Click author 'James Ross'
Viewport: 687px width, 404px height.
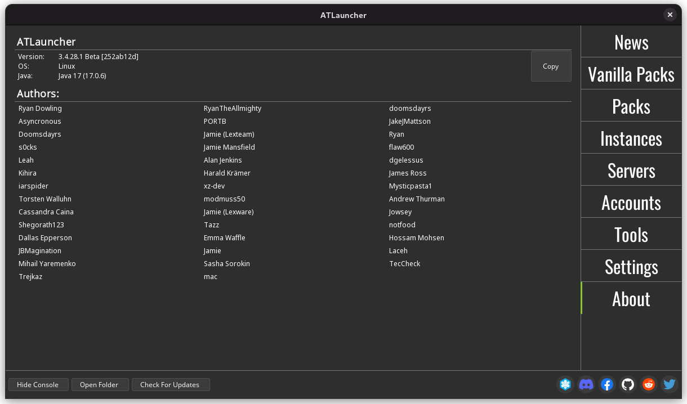pos(408,173)
